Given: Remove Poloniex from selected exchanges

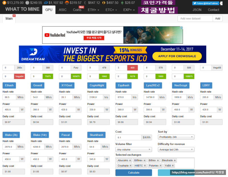Looking at the screenshot, I should pos(160,166).
